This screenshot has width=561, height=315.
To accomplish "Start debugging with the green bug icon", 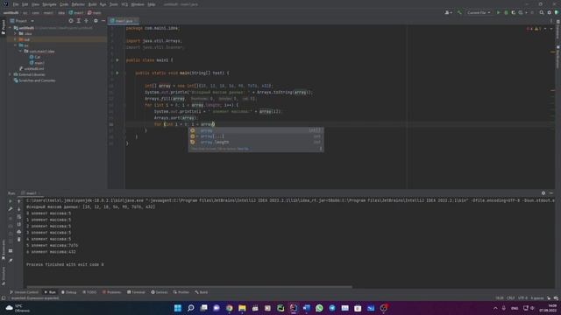I will (x=506, y=12).
